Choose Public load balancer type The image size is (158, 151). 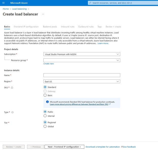pos(45,112)
